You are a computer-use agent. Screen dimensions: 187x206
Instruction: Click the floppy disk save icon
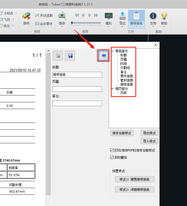tap(70, 56)
